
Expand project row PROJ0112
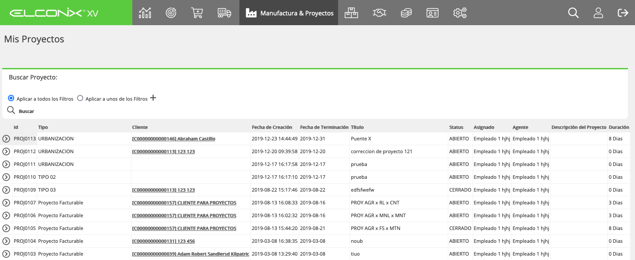[x=6, y=151]
